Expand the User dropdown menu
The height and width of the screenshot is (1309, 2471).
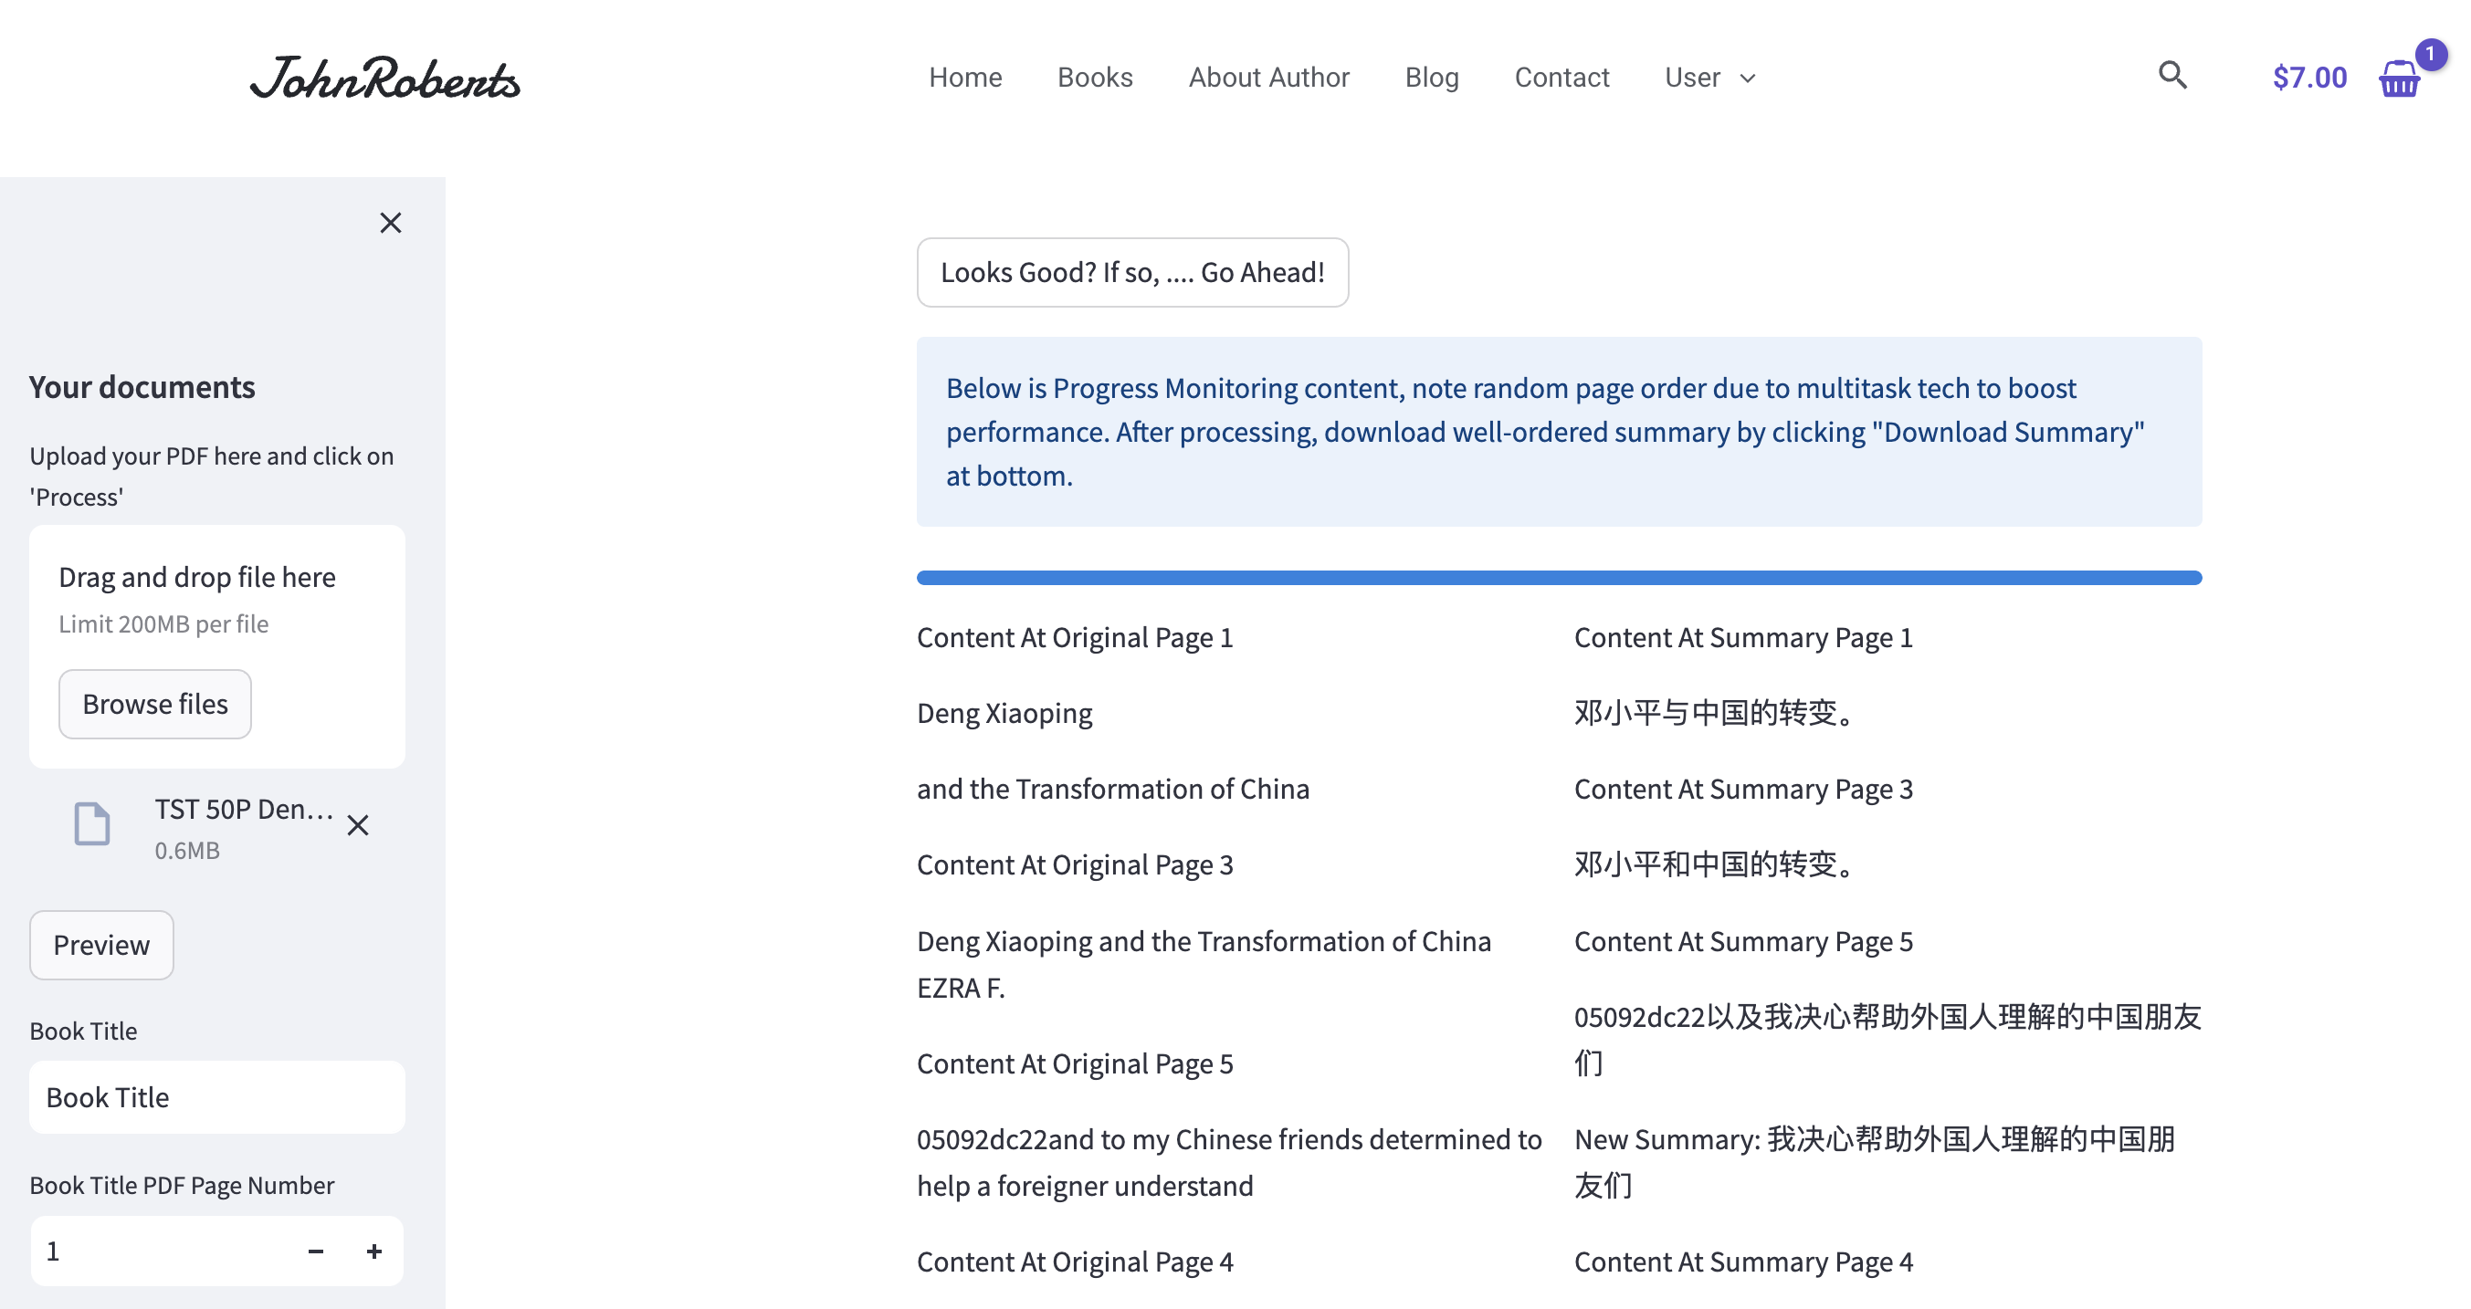coord(1710,77)
